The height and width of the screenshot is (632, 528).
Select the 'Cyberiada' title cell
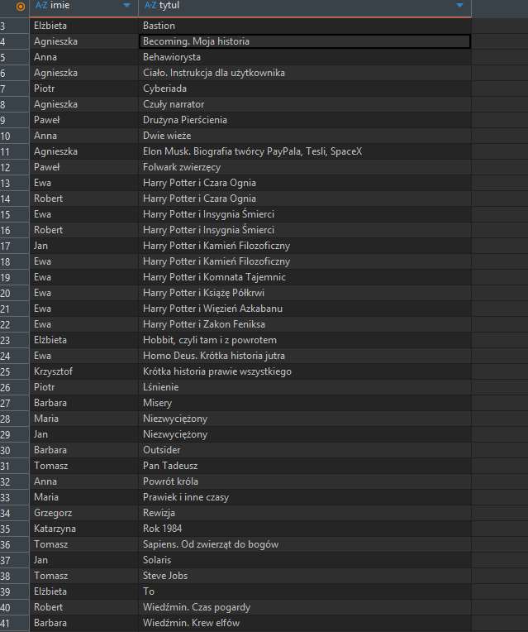(x=164, y=89)
